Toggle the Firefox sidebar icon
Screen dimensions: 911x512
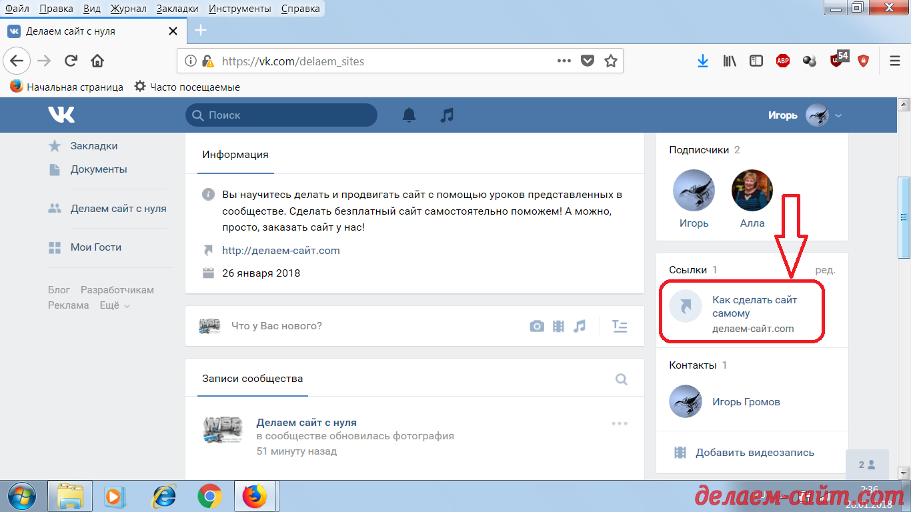click(x=756, y=61)
